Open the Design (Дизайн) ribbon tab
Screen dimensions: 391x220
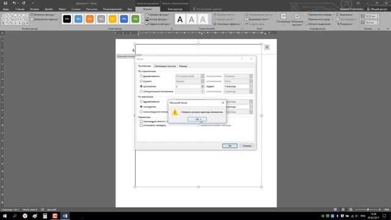click(x=49, y=9)
